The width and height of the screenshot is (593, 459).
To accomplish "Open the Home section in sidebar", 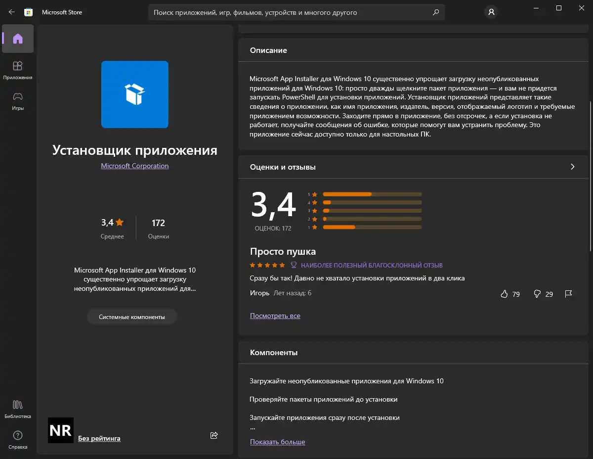I will 18,39.
